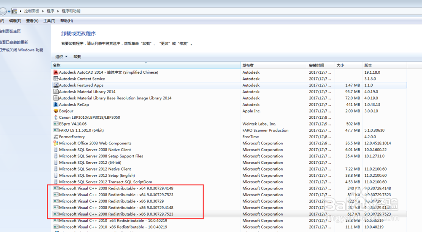422x232 pixels.
Task: Click the FARO Scanner Production publisher cell
Action: (265, 130)
